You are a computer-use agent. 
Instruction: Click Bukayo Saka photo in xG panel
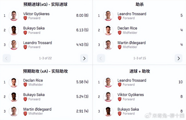(14, 30)
